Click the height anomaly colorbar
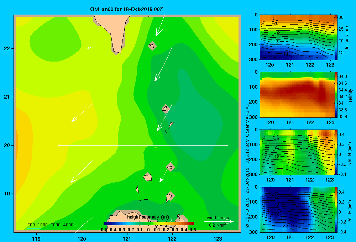 coord(149,223)
